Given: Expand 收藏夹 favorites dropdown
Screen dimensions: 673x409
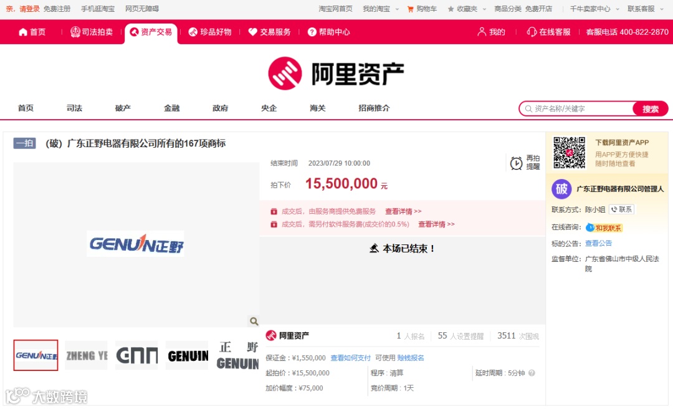Looking at the screenshot, I should (467, 9).
